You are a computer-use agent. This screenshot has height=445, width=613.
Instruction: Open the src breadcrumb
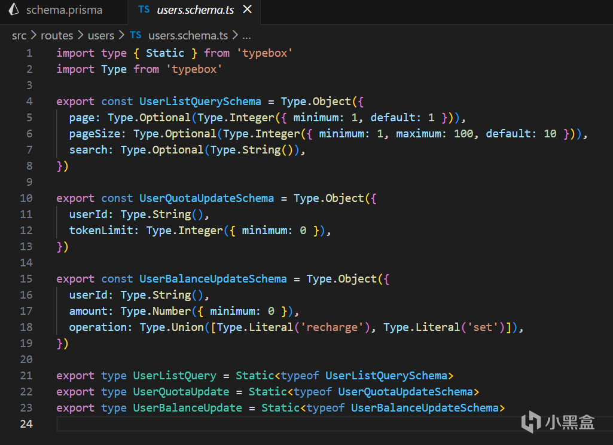click(19, 35)
